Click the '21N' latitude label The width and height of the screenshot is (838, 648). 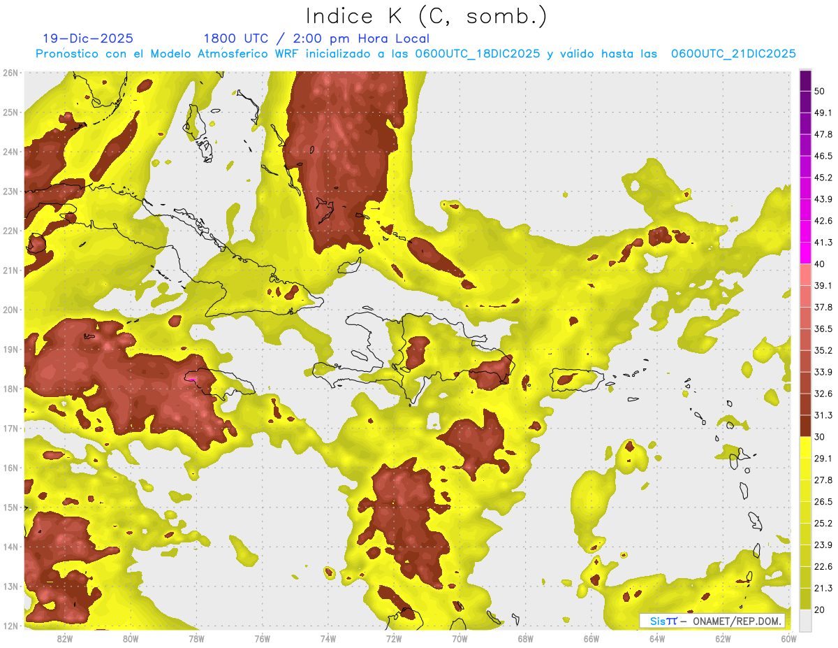pos(10,270)
